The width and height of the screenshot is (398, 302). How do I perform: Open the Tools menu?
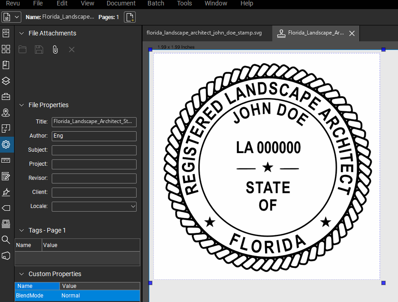pyautogui.click(x=184, y=3)
